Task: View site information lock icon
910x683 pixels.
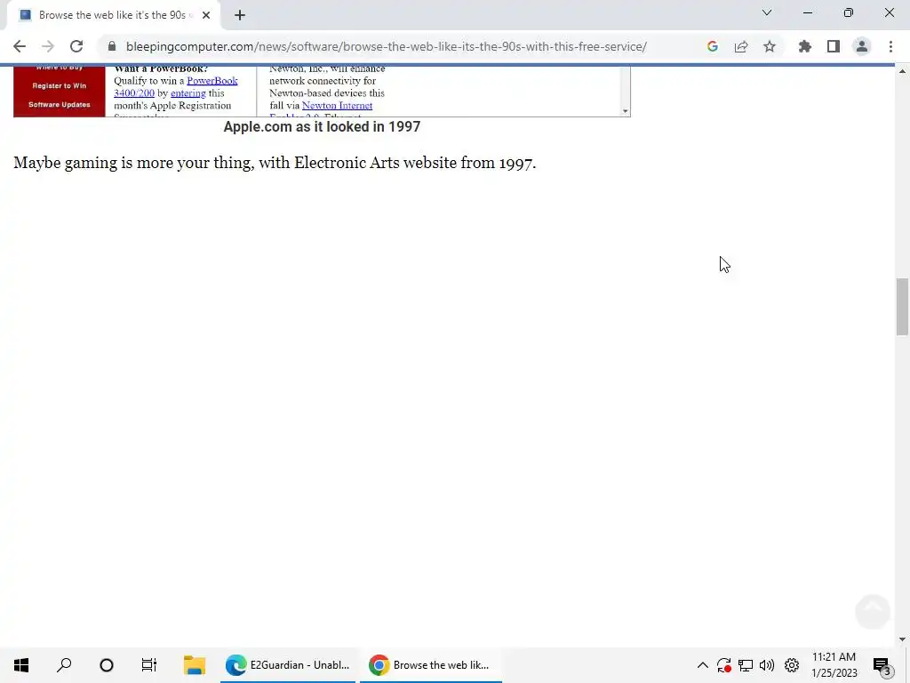Action: click(x=112, y=46)
